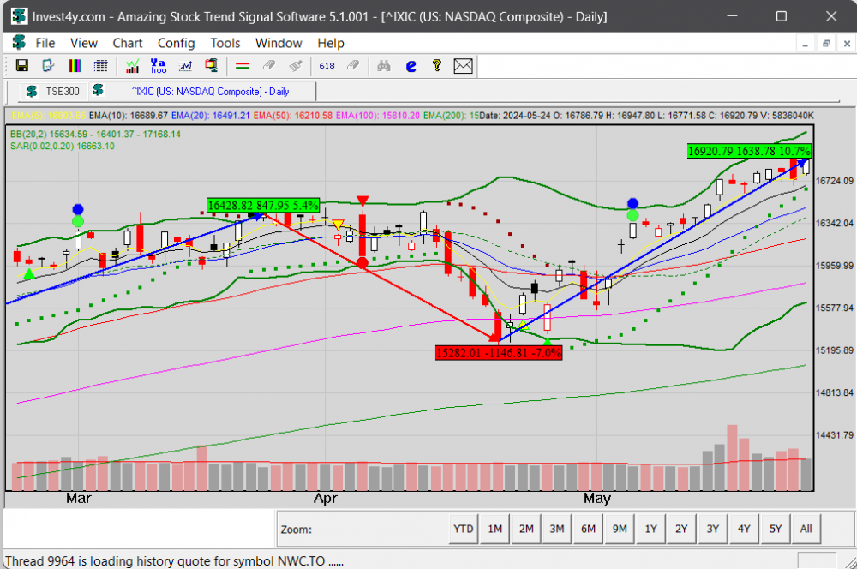The width and height of the screenshot is (857, 569).
Task: Click the binoculars search icon
Action: click(x=384, y=66)
